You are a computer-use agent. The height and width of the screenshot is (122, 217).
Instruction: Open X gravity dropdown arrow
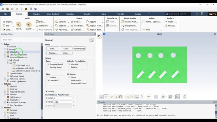pos(74,98)
